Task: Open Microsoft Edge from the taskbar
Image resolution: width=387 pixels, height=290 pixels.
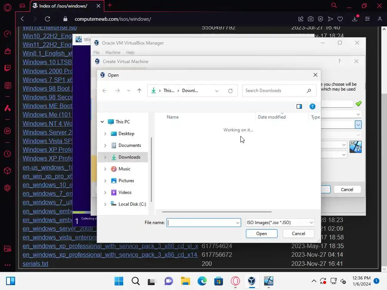Action: tap(202, 281)
